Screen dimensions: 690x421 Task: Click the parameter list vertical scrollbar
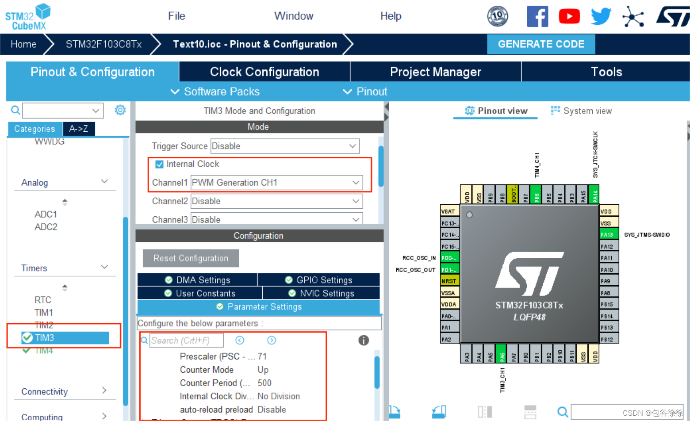tap(377, 372)
